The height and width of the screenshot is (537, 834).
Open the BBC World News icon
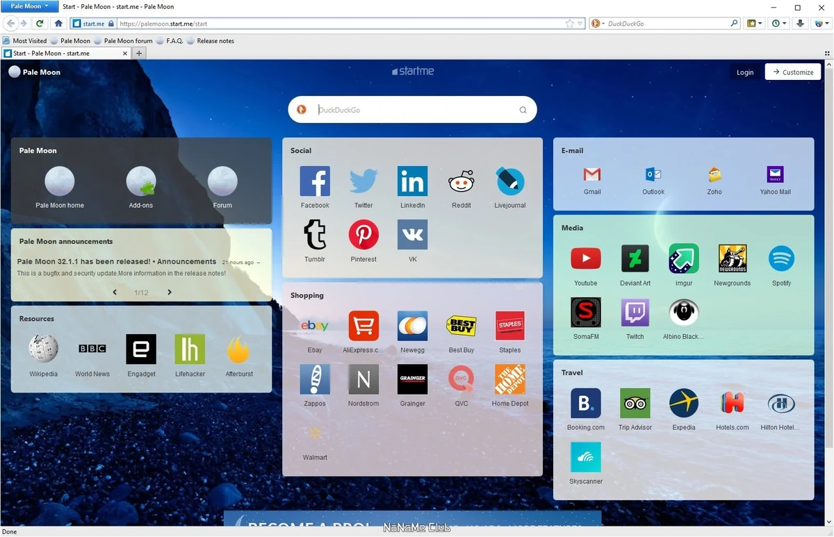[92, 349]
